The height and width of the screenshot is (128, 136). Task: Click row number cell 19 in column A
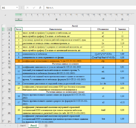[x=19, y=119]
